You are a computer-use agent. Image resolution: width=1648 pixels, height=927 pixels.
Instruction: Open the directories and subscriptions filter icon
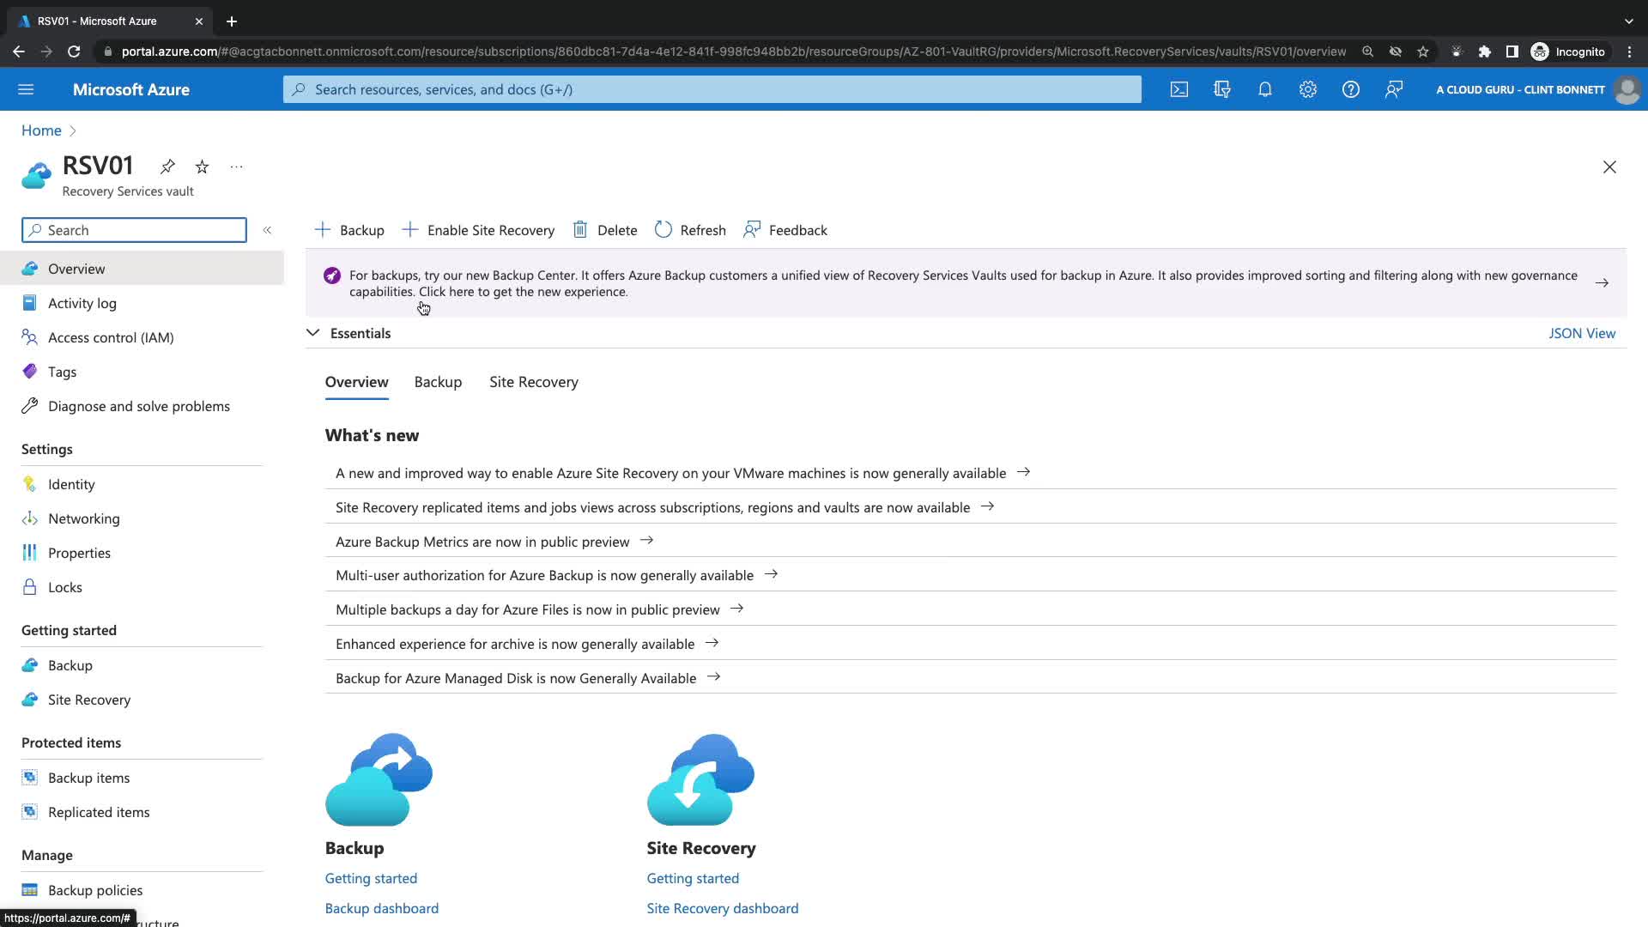pos(1222,89)
